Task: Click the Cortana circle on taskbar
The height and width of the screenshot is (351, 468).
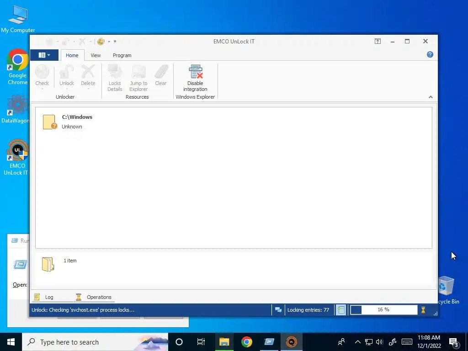Action: [179, 342]
